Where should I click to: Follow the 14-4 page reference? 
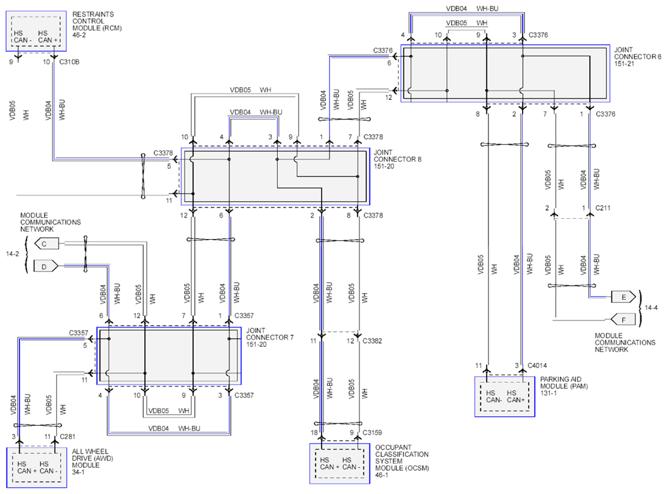[651, 307]
